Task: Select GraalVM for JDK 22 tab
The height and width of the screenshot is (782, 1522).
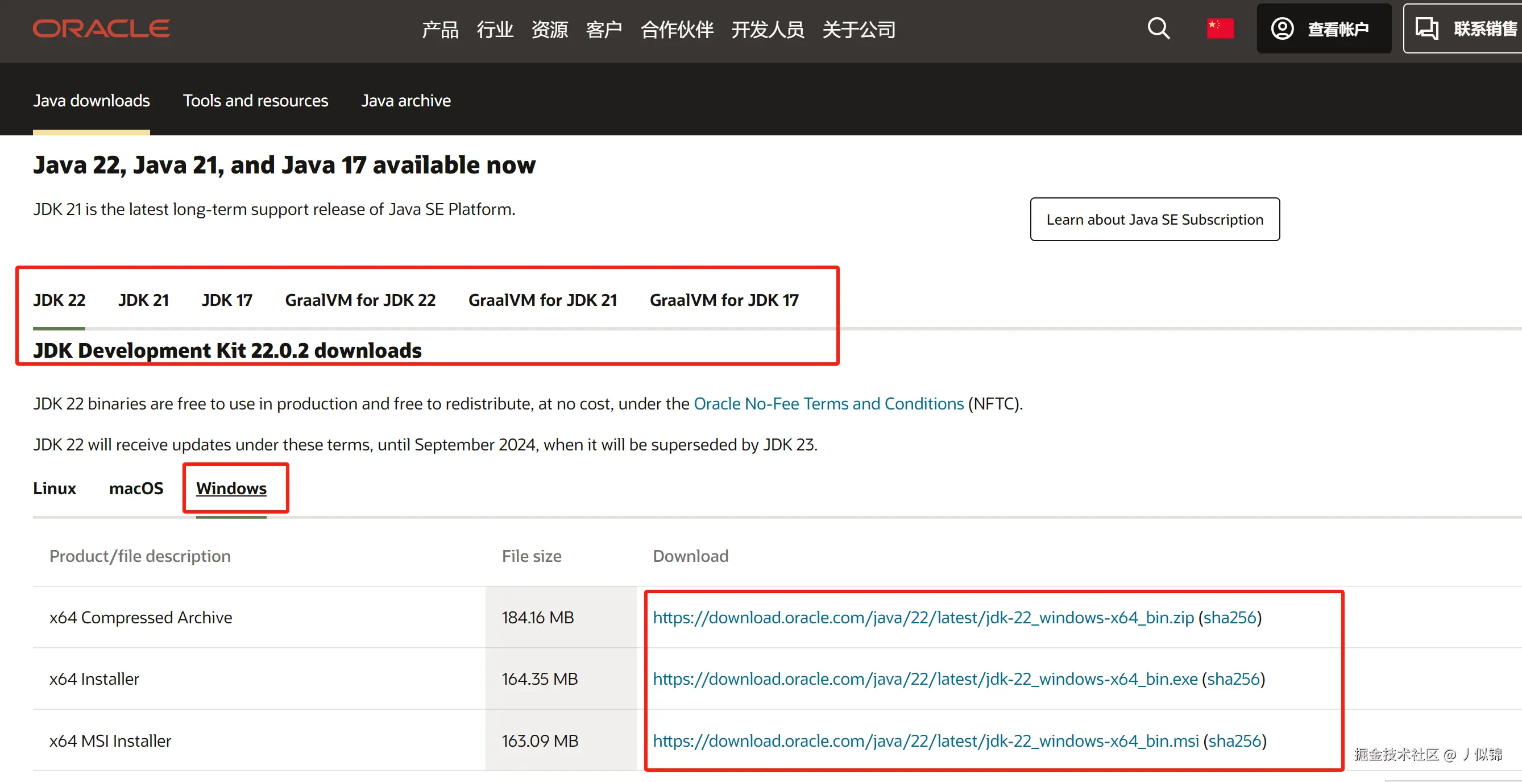Action: click(x=360, y=300)
